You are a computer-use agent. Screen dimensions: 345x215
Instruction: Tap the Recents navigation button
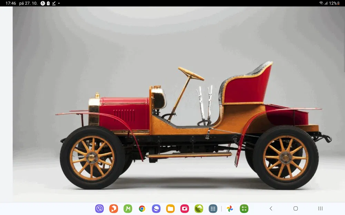tap(321, 208)
